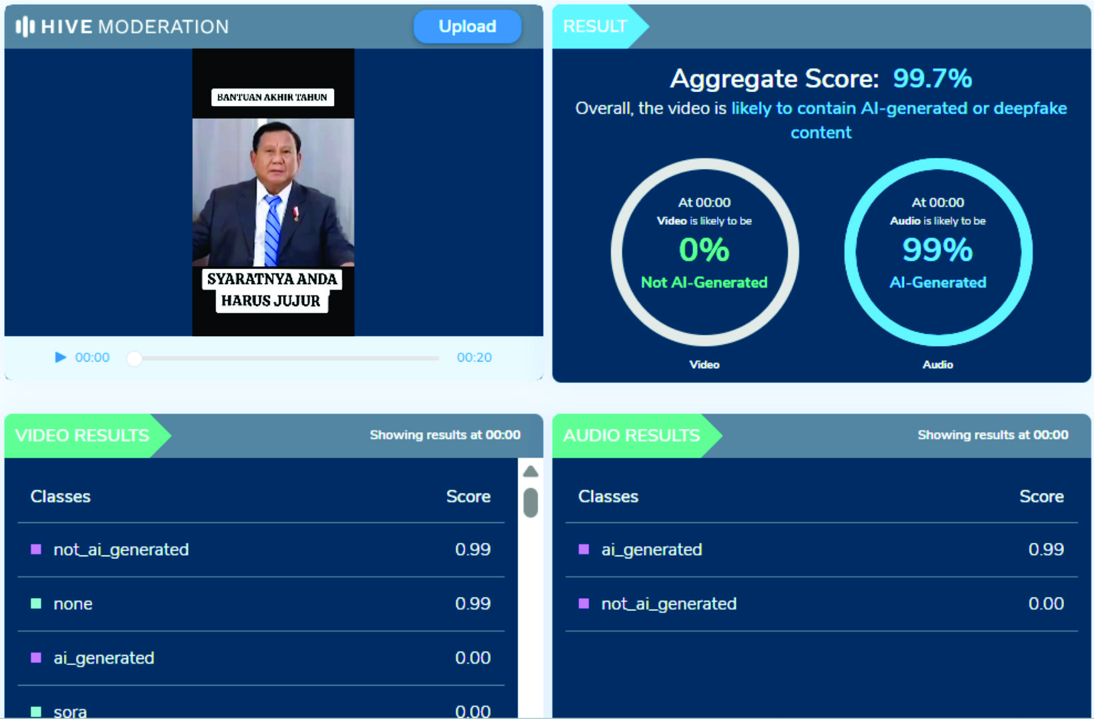Screen dimensions: 1094x719
Task: Select the AUDIO RESULTS tab header
Action: pos(632,436)
